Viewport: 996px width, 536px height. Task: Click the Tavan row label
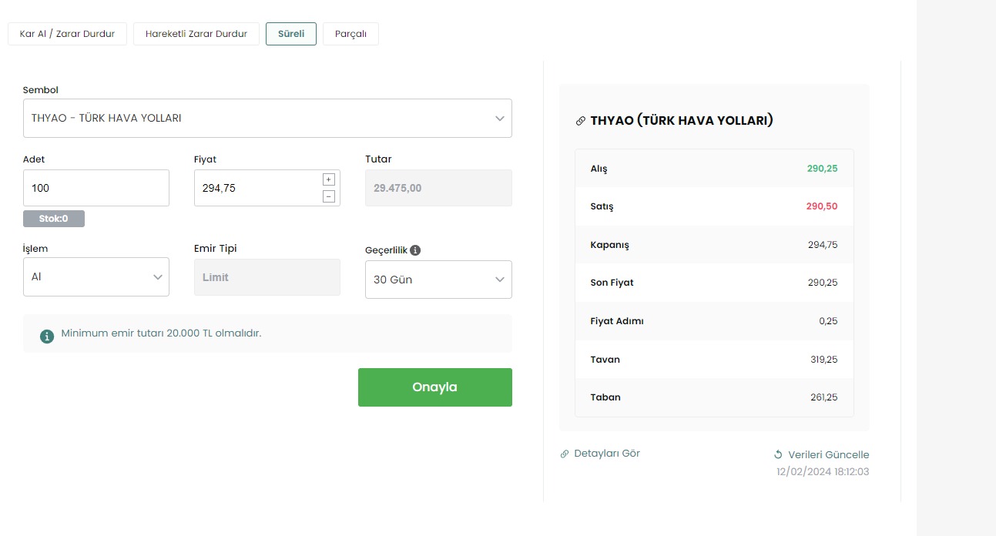click(x=605, y=360)
